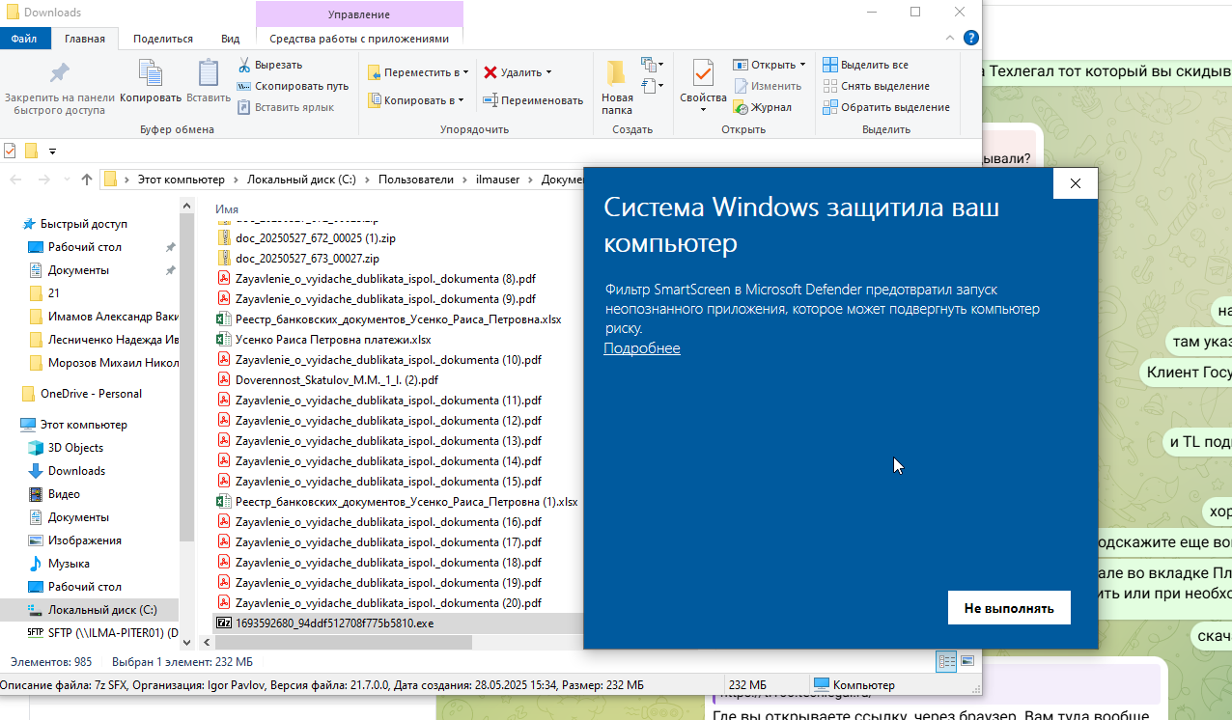Click the Paste icon in ribbon

(209, 73)
